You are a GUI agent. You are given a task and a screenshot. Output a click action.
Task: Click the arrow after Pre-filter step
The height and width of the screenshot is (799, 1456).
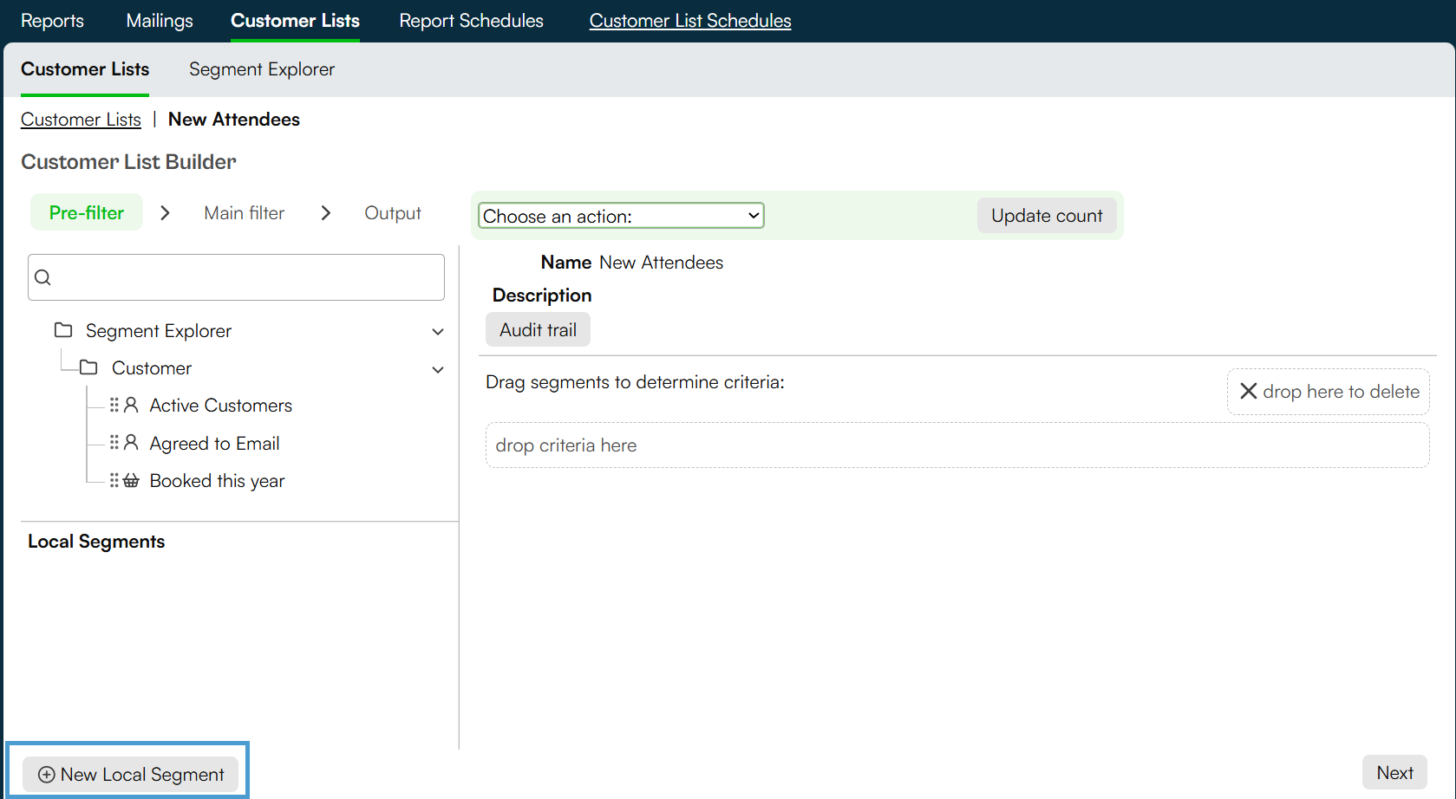pyautogui.click(x=165, y=213)
